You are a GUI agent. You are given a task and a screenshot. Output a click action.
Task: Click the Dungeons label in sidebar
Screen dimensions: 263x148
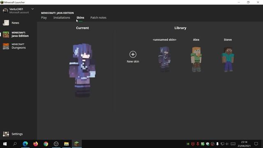(x=18, y=48)
